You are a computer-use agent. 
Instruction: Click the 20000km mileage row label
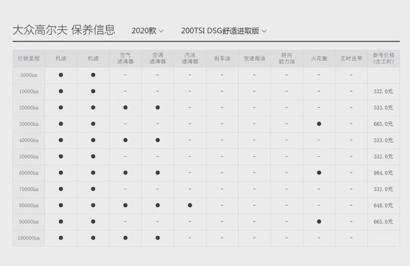[29, 107]
